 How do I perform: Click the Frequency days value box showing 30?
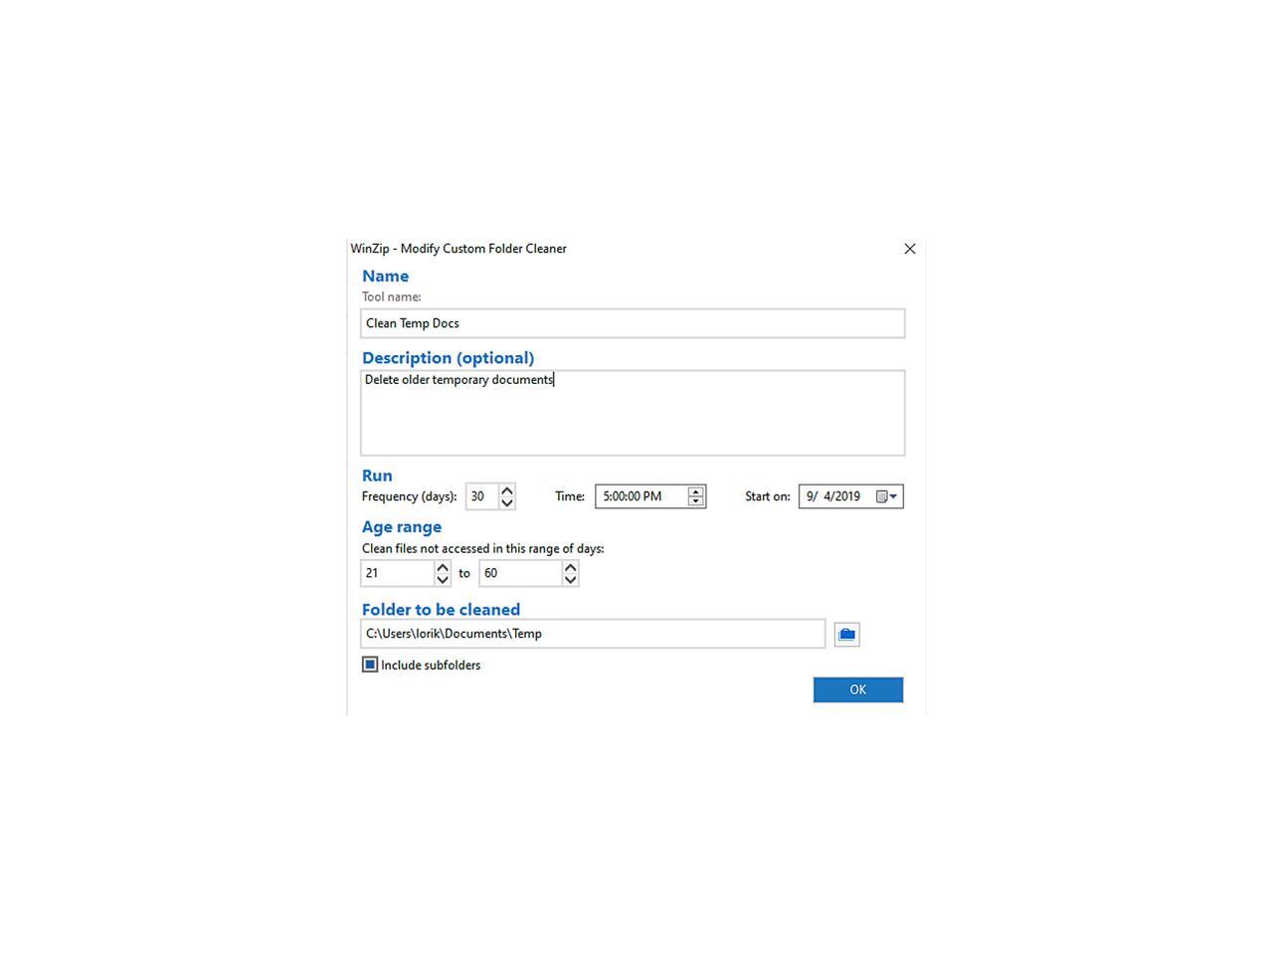[x=482, y=495]
